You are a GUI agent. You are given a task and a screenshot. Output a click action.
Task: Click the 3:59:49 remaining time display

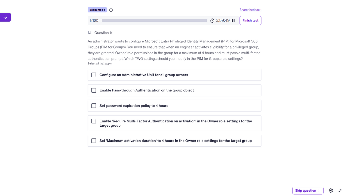(x=223, y=21)
